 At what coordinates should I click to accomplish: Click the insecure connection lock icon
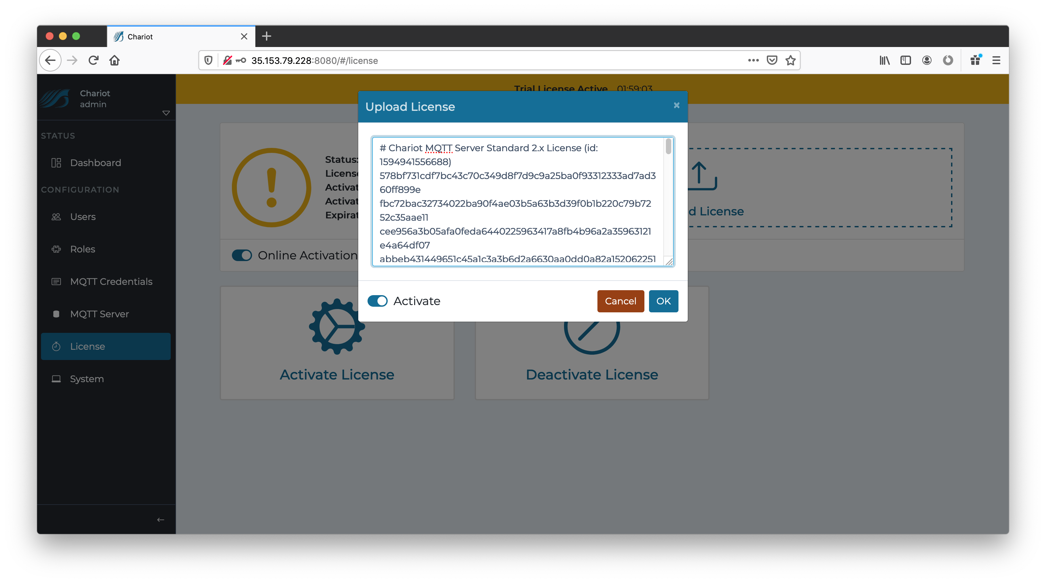point(227,61)
